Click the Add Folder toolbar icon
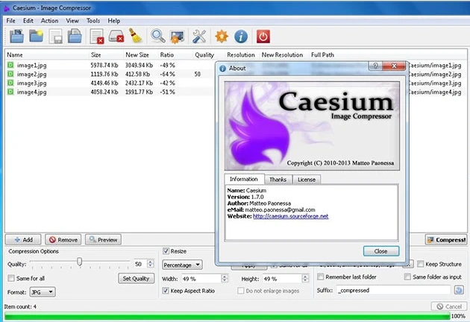The height and width of the screenshot is (322, 470). 36,37
